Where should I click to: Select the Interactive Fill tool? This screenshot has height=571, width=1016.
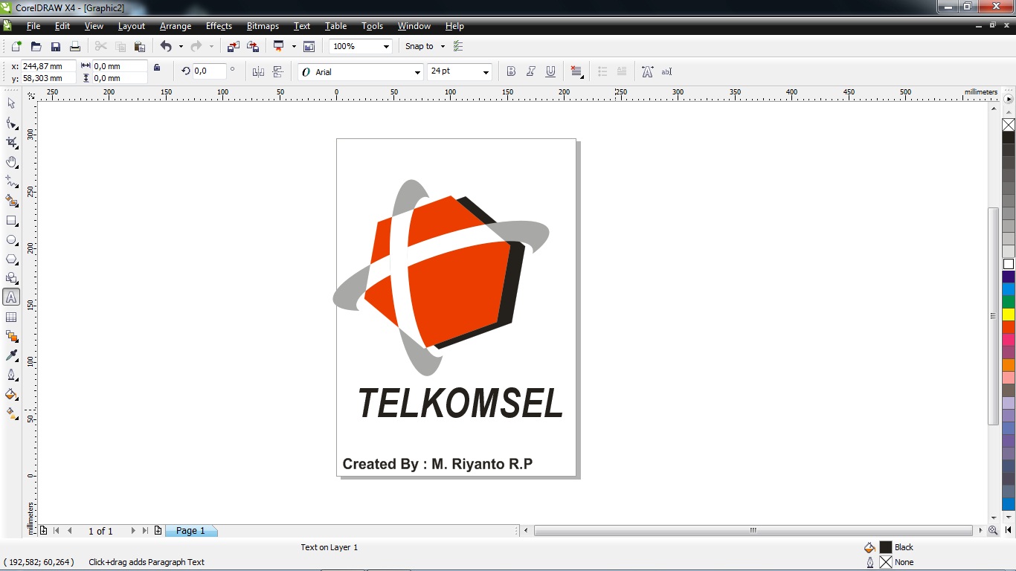[11, 414]
